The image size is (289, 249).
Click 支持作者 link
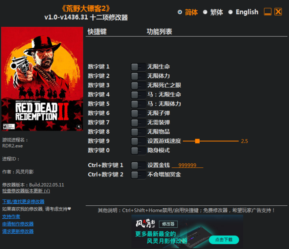click(x=11, y=217)
